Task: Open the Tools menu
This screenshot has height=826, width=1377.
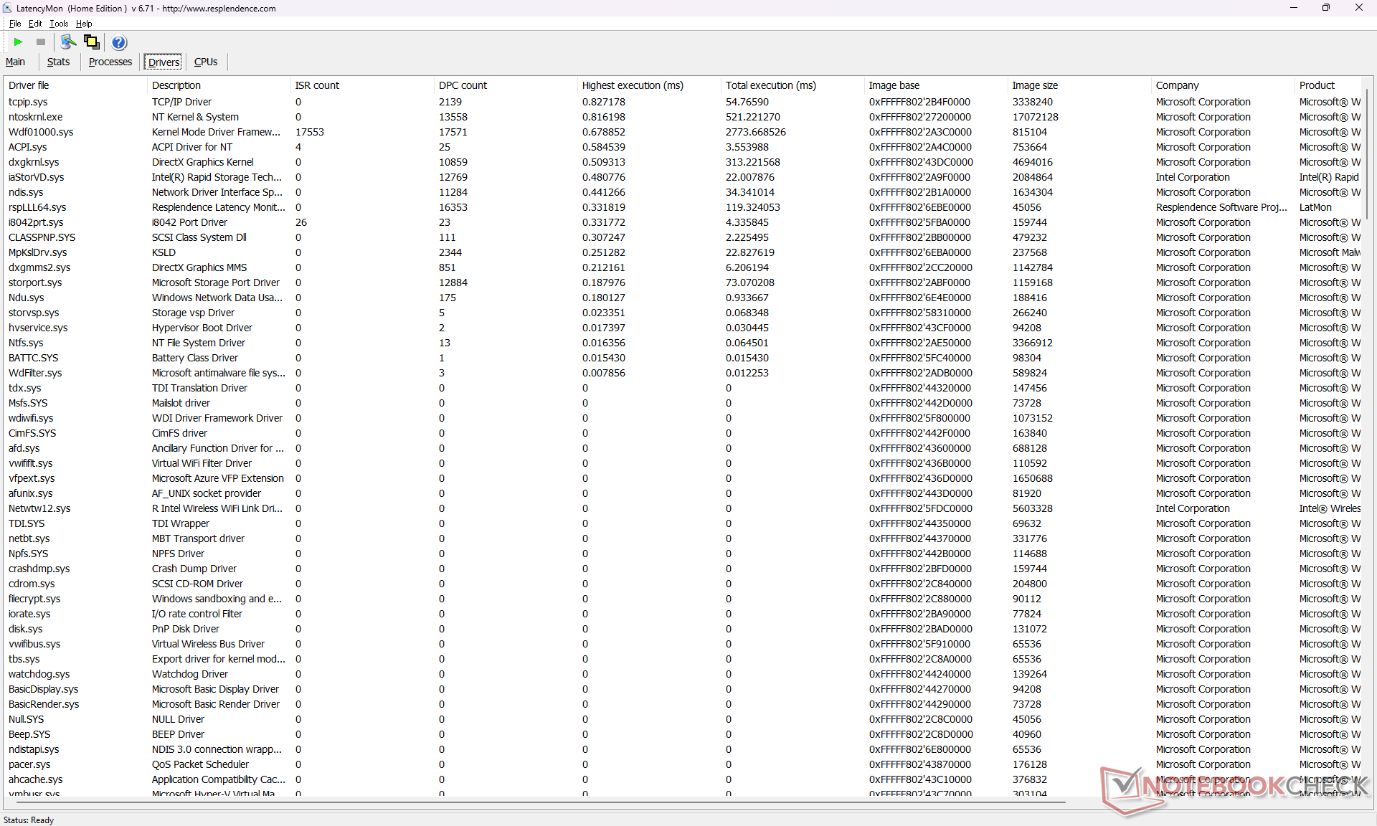Action: 59,24
